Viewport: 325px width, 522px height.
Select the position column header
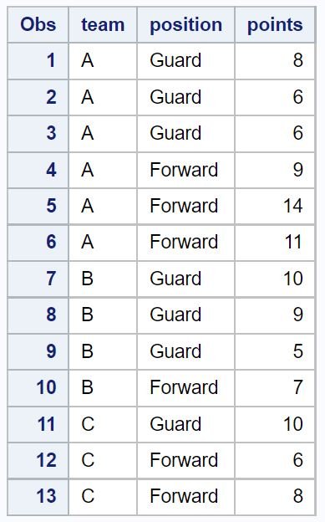185,25
